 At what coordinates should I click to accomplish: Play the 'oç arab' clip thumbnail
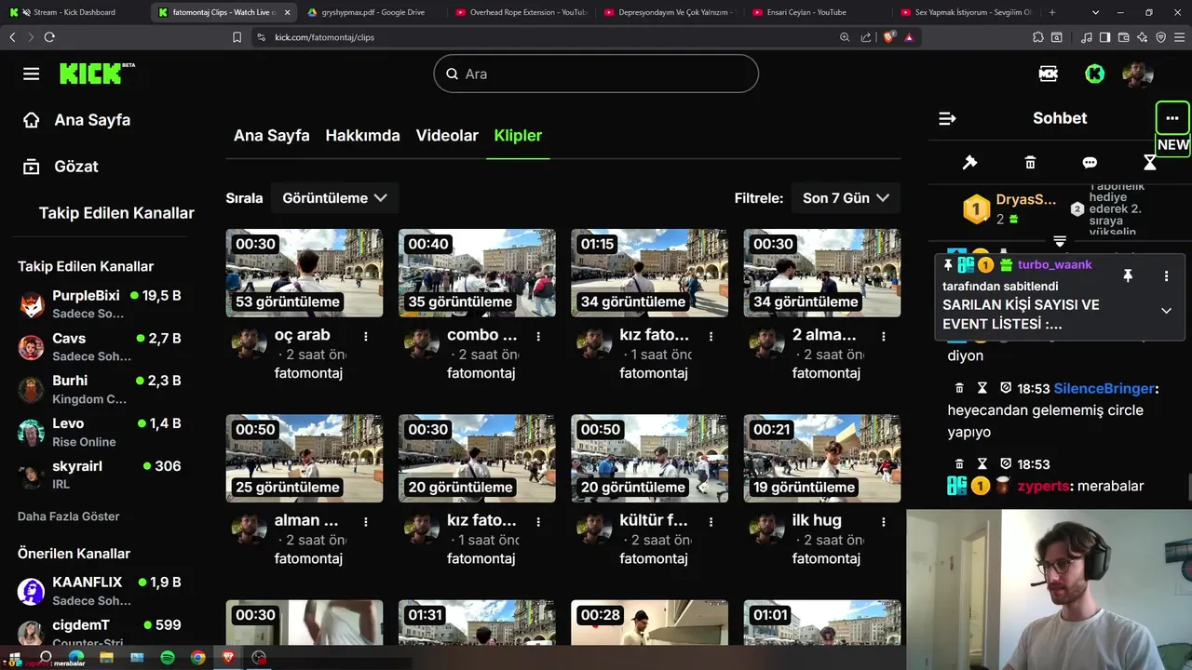pyautogui.click(x=305, y=273)
